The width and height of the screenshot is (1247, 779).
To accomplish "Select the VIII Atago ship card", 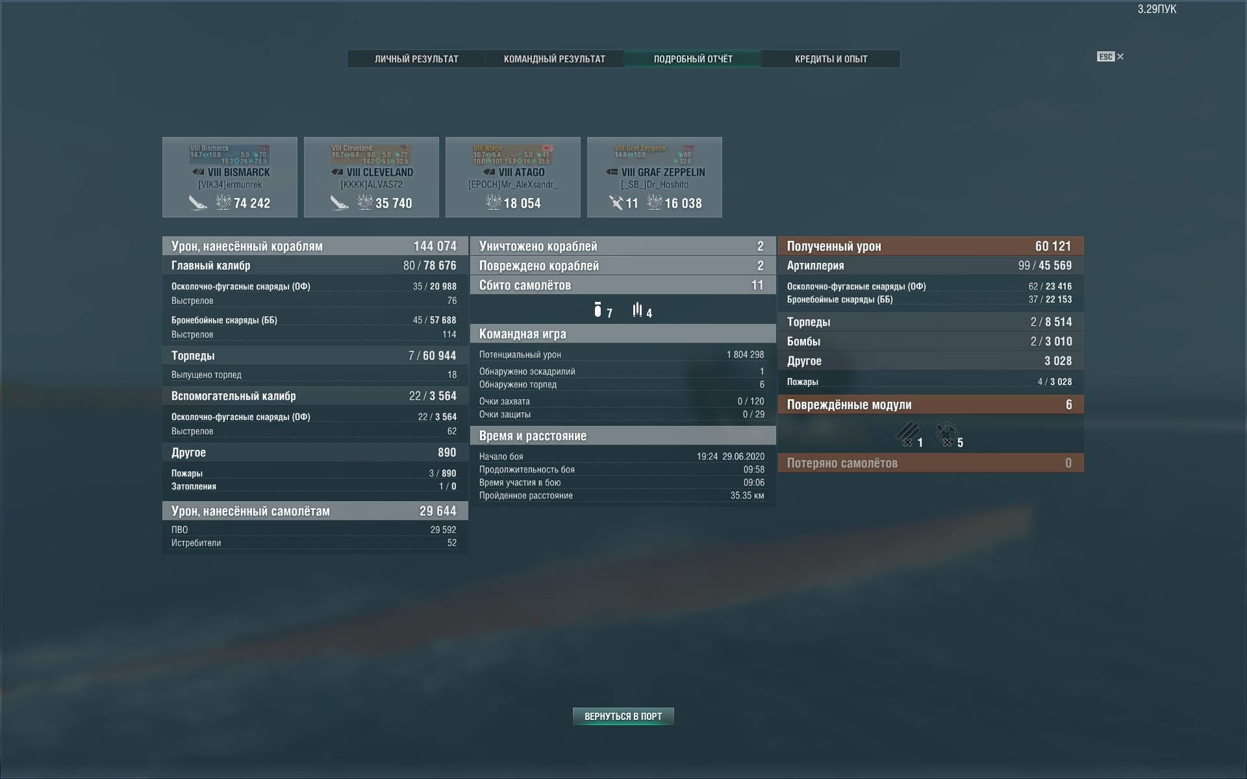I will point(512,177).
